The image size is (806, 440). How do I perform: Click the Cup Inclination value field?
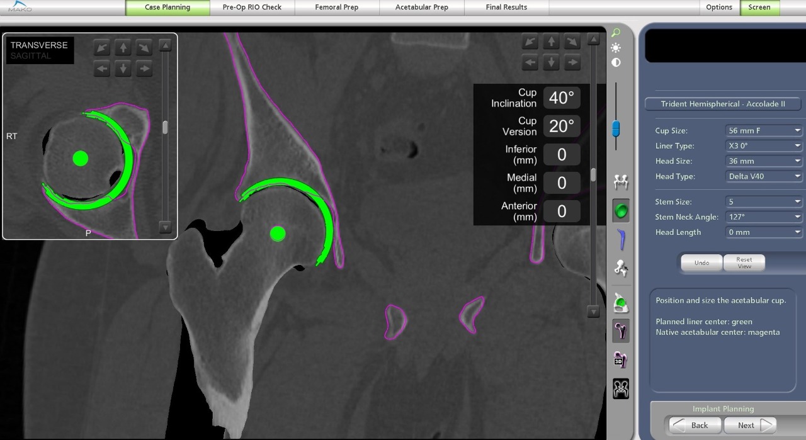[560, 98]
